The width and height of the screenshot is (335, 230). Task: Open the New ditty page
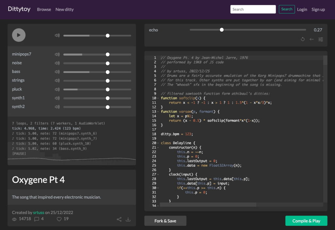pyautogui.click(x=64, y=9)
